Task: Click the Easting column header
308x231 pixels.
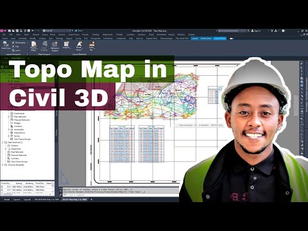Action: click(x=19, y=184)
